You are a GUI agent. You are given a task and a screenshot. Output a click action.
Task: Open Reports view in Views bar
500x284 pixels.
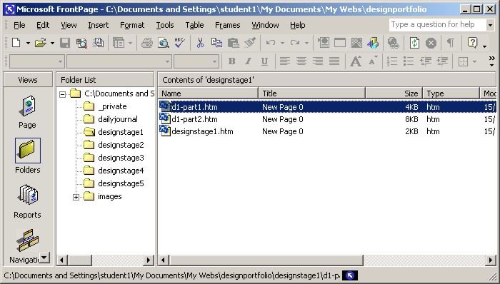click(x=27, y=201)
